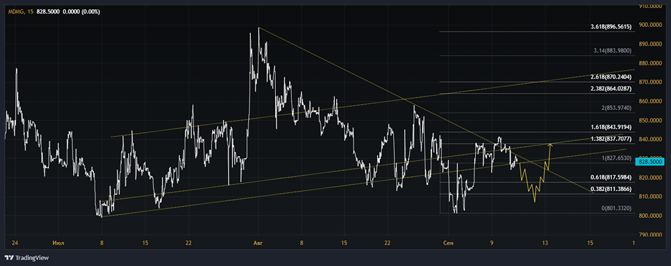Screen dimensions: 671x266
Task: Click the 13 date label on time axis
Action: click(x=545, y=243)
